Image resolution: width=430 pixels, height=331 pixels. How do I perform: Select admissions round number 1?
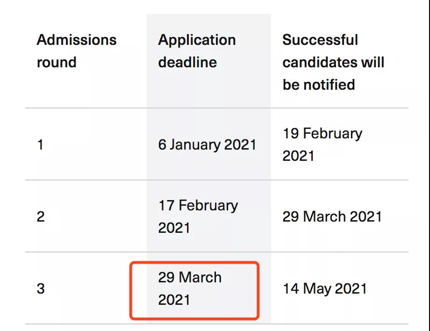click(40, 144)
